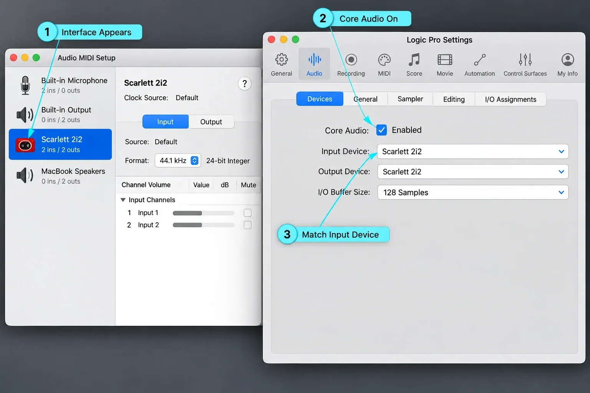Switch to the General audio sub-tab
The height and width of the screenshot is (393, 590).
click(x=365, y=99)
